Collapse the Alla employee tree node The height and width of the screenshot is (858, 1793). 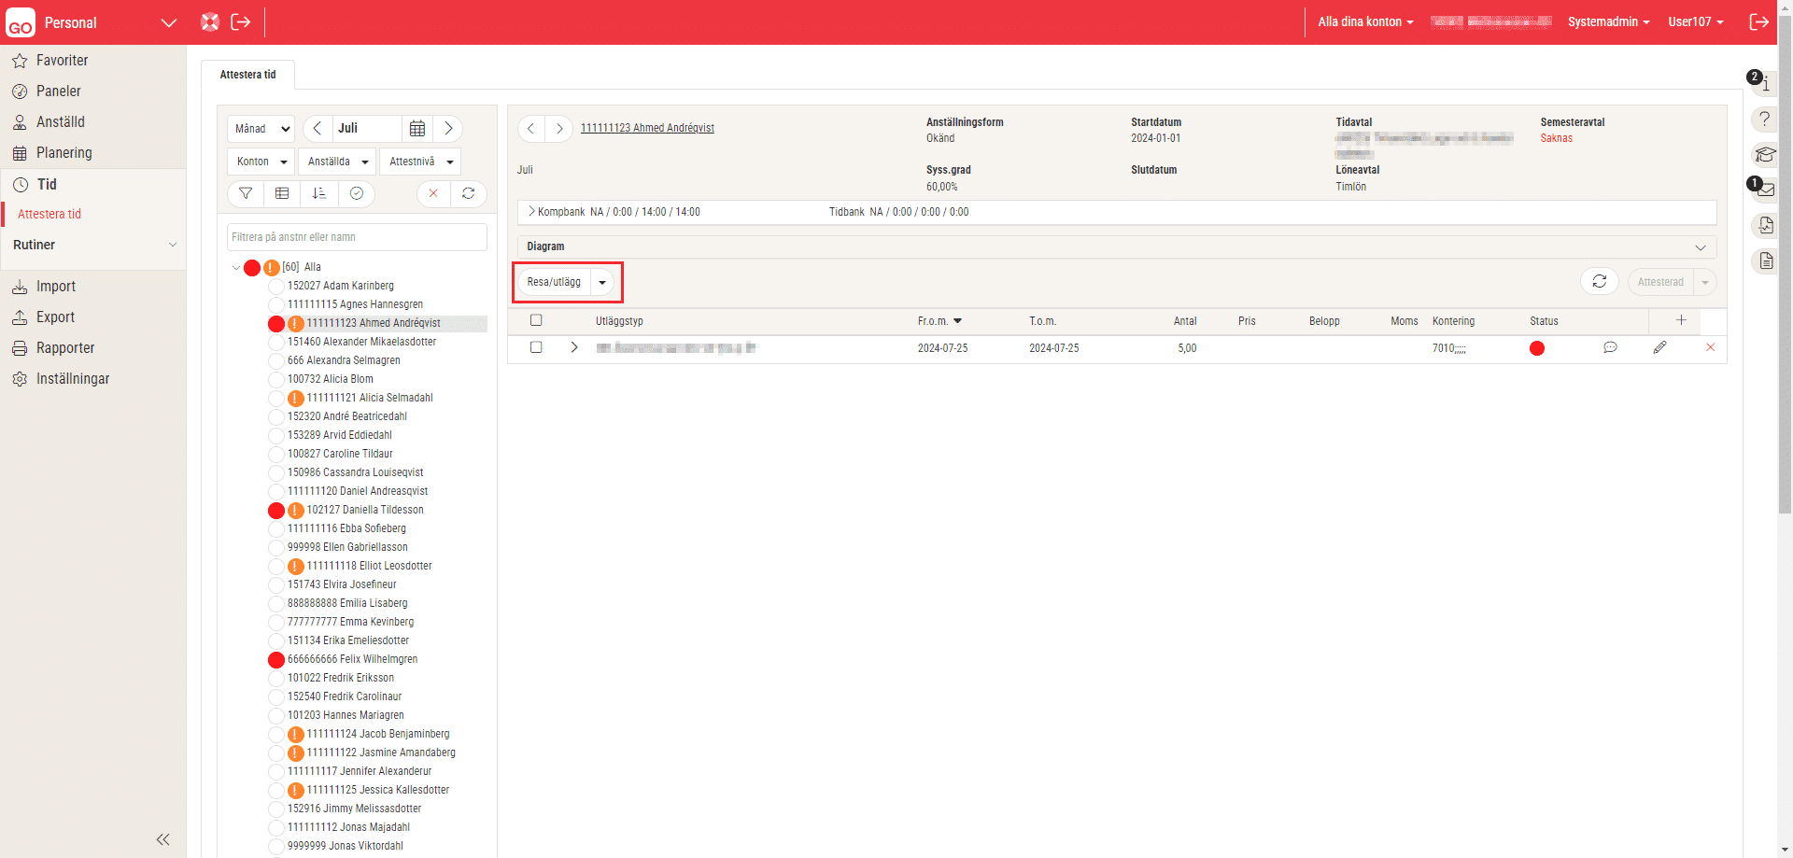pos(235,268)
